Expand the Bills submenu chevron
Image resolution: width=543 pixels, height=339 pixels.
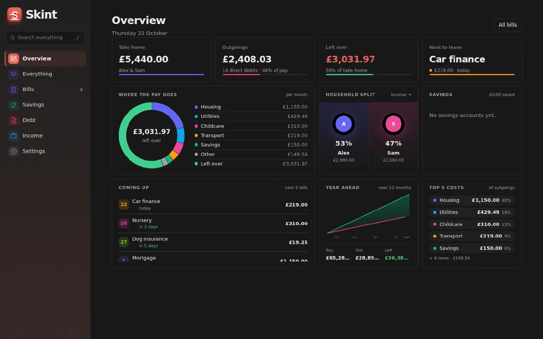[81, 89]
